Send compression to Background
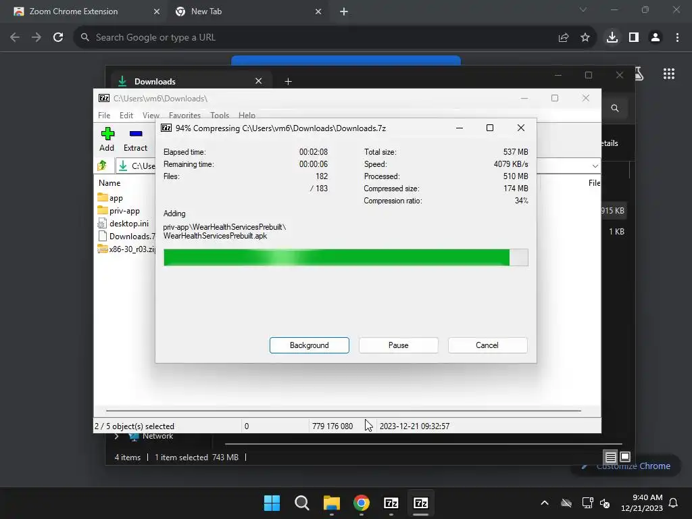Screen dimensions: 692x519 coord(310,345)
